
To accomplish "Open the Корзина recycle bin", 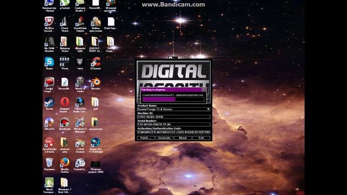I will click(49, 164).
